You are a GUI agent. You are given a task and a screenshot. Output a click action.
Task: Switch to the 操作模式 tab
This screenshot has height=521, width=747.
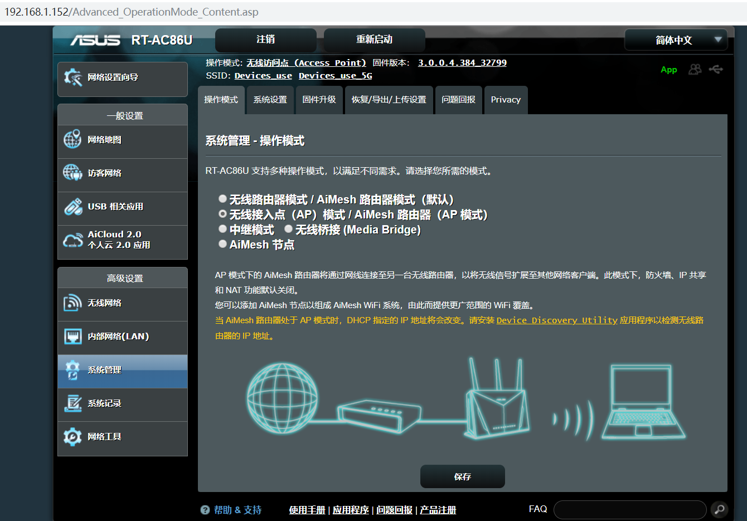(x=221, y=100)
